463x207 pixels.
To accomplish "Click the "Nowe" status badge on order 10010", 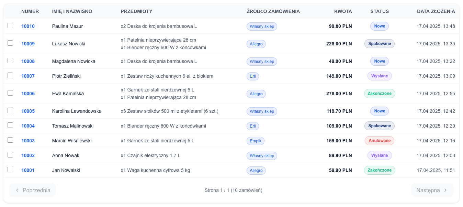I will (x=379, y=26).
